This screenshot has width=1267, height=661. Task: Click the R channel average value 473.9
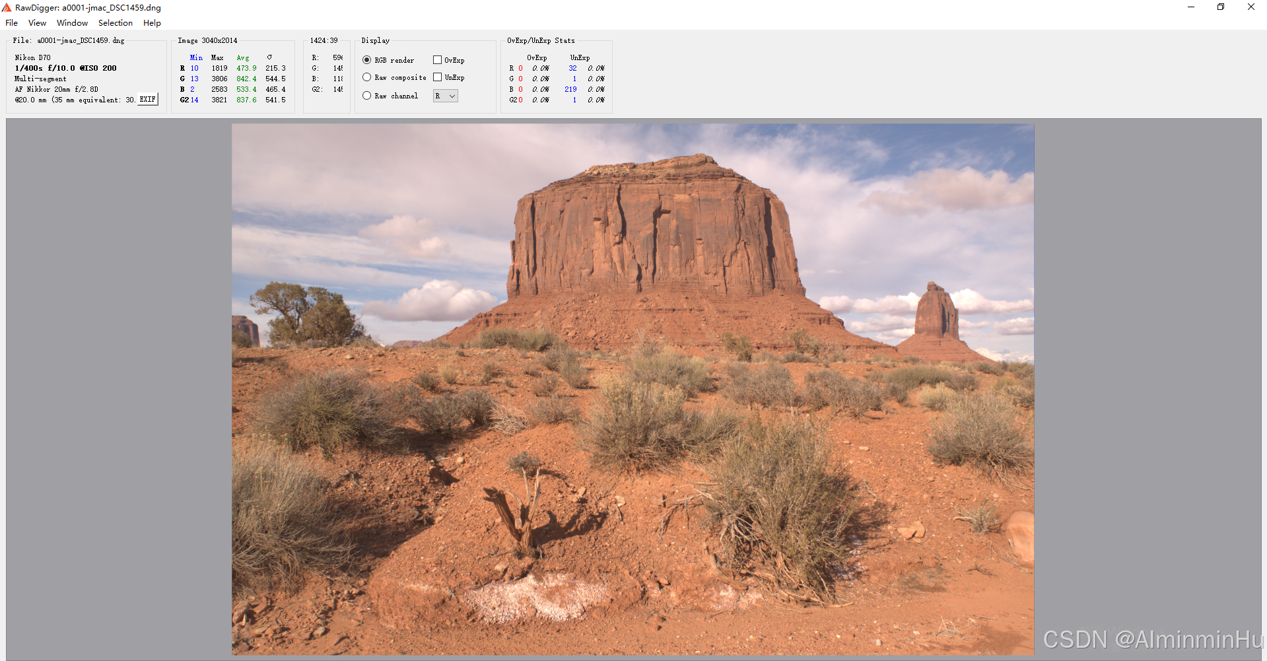click(246, 68)
